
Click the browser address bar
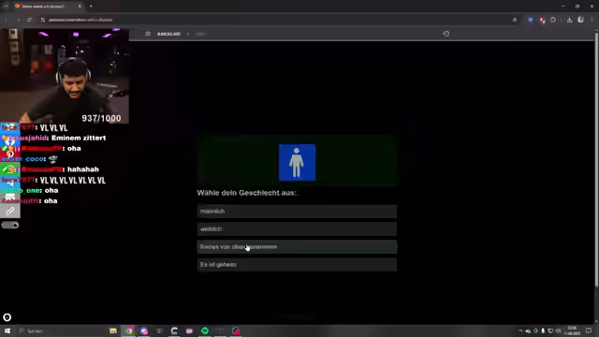pyautogui.click(x=275, y=20)
